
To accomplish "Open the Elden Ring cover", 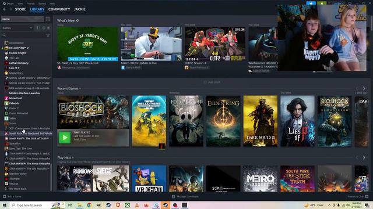I will [x=223, y=121].
